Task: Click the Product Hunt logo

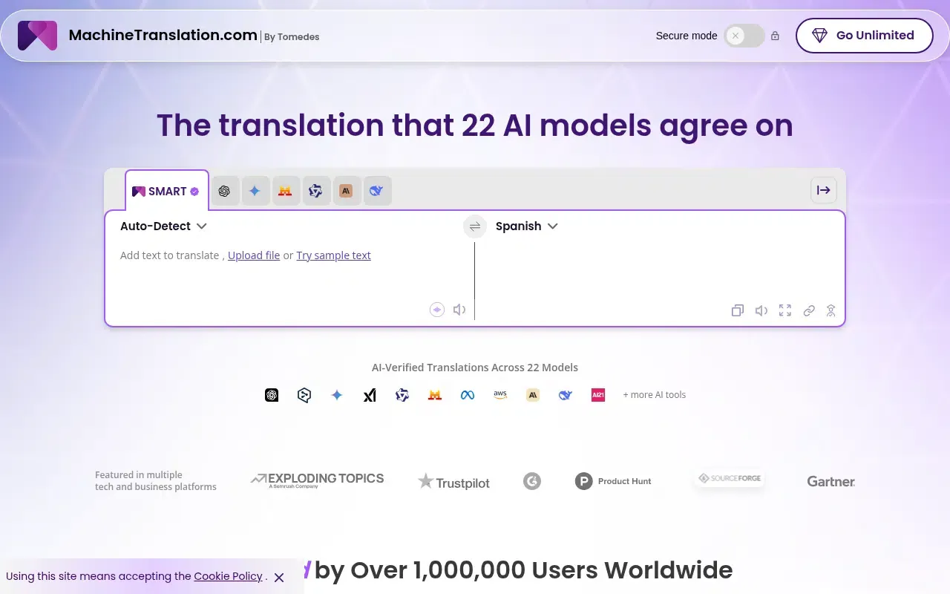Action: click(x=613, y=481)
